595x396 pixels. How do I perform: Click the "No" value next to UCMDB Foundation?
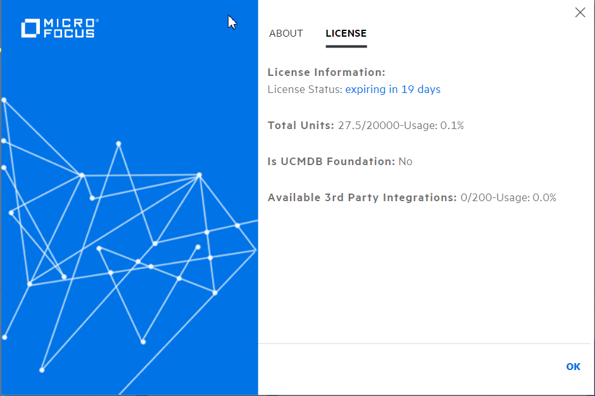406,161
